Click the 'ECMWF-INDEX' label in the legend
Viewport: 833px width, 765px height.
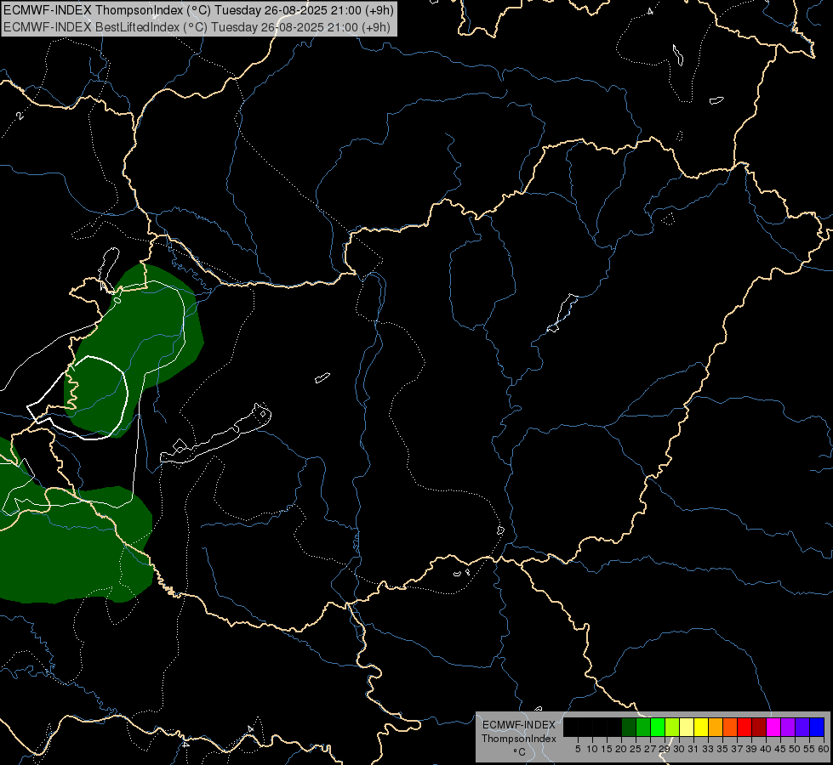(x=519, y=725)
